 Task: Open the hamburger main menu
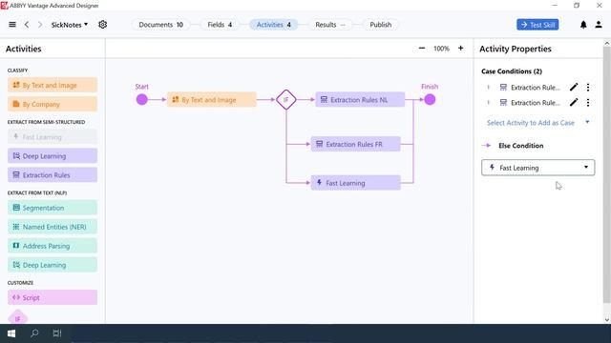click(12, 25)
